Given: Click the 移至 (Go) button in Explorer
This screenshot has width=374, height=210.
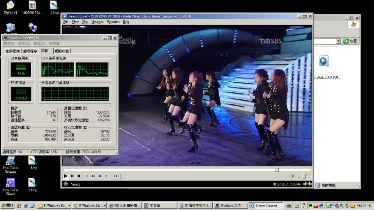Looking at the screenshot, I should 350,41.
